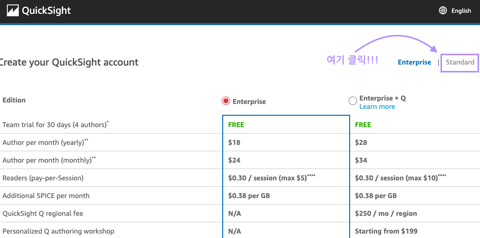The image size is (480, 238).
Task: Click the $0.30 / session (max $10) cell
Action: [x=400, y=178]
